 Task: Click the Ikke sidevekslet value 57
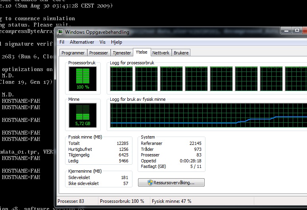tap(126, 183)
